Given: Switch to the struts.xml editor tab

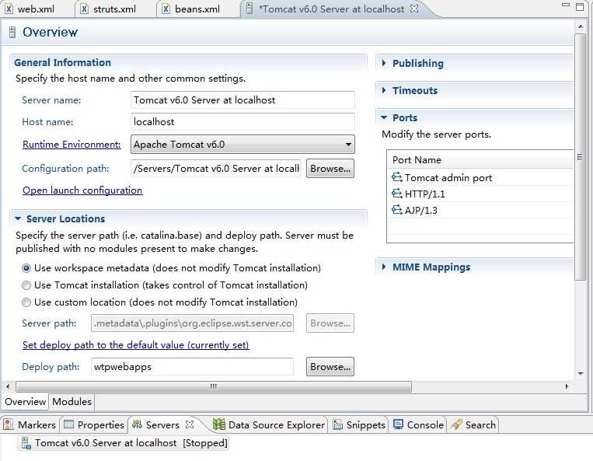Looking at the screenshot, I should [x=114, y=9].
